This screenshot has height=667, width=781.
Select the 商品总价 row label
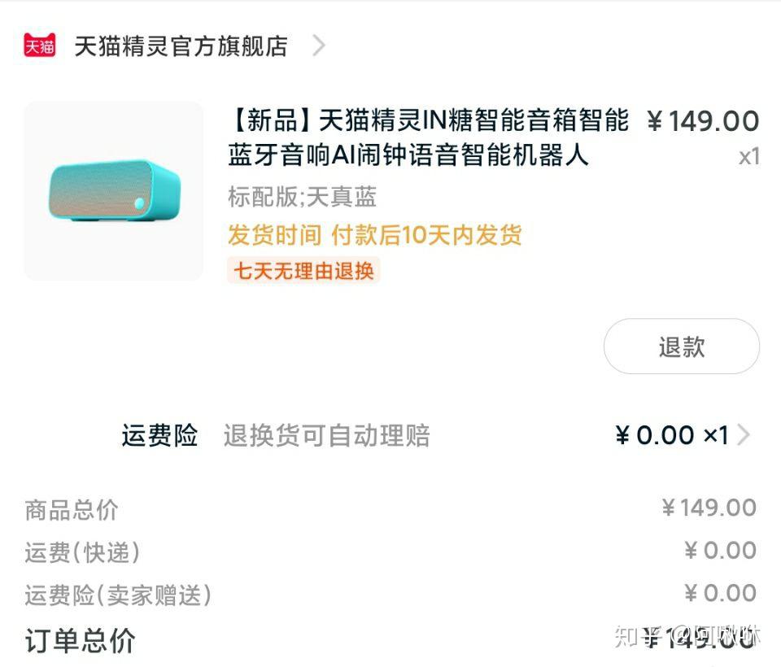pyautogui.click(x=72, y=510)
